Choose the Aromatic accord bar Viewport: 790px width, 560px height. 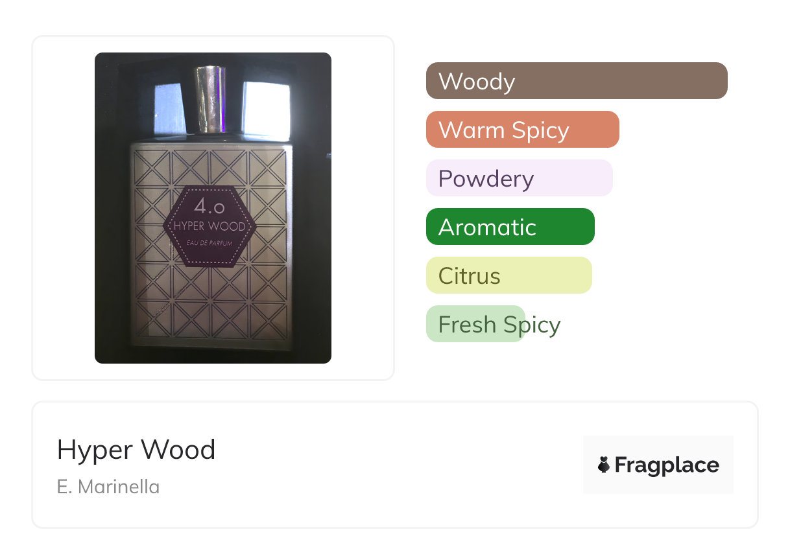coord(510,227)
